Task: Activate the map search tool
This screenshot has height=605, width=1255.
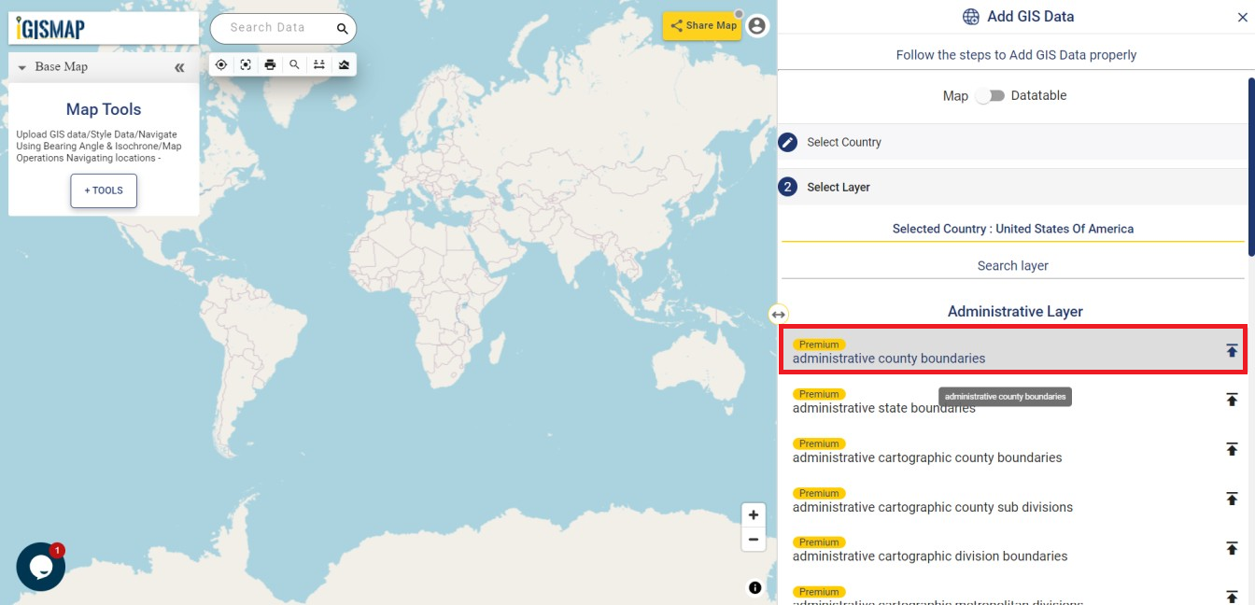Action: click(294, 63)
